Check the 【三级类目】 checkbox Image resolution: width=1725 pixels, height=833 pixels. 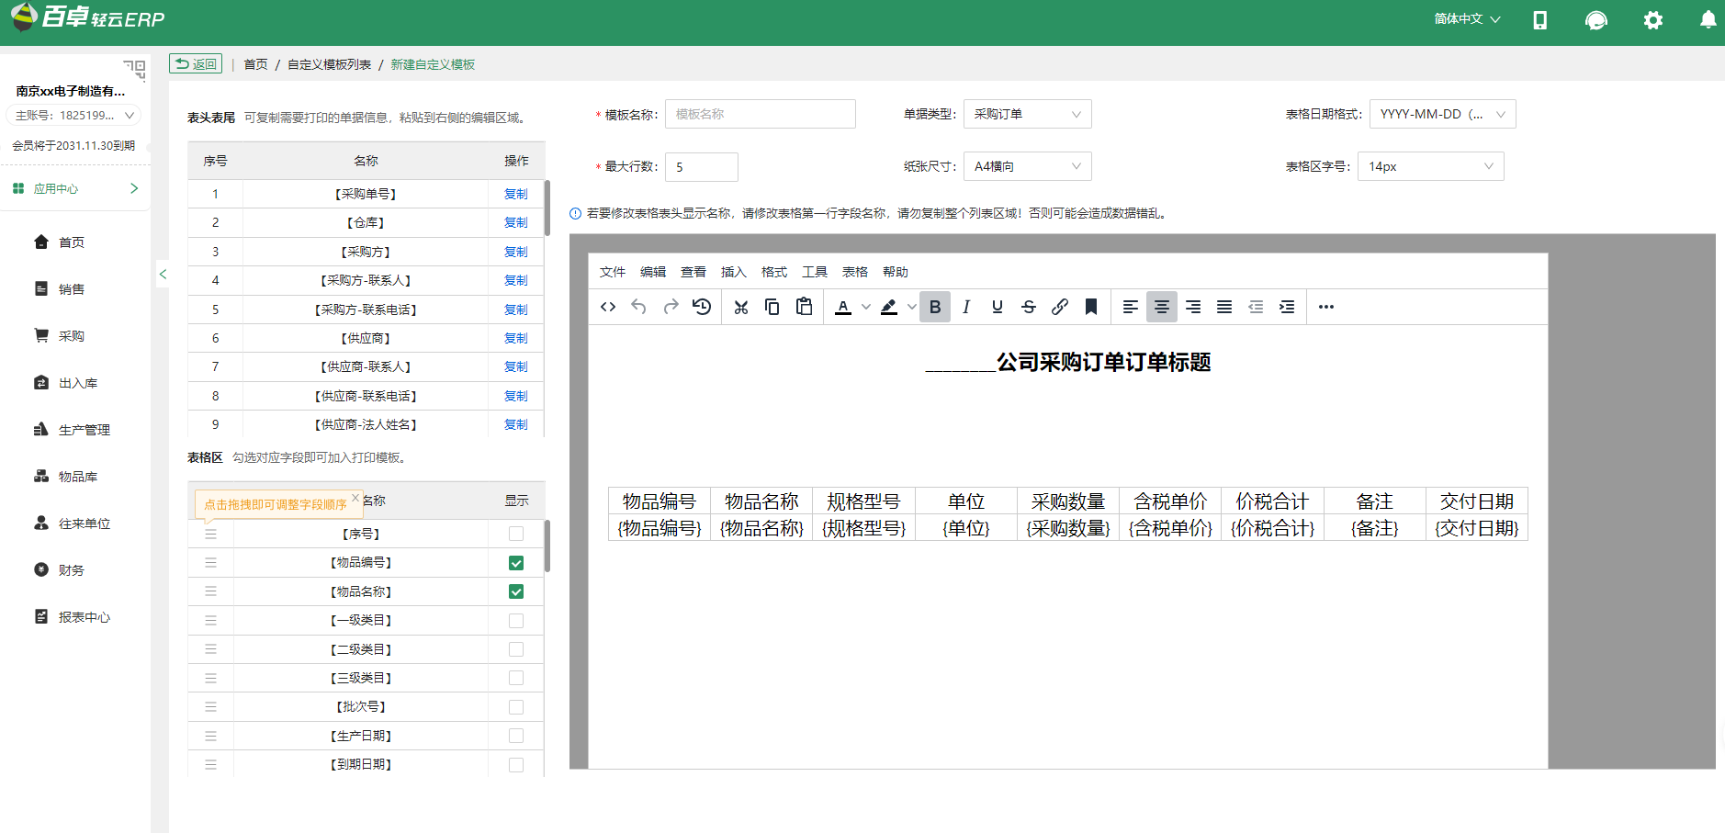pos(516,678)
